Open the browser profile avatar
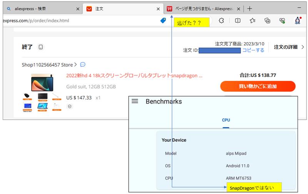Screen dimensions: 308x194 (x=298, y=20)
